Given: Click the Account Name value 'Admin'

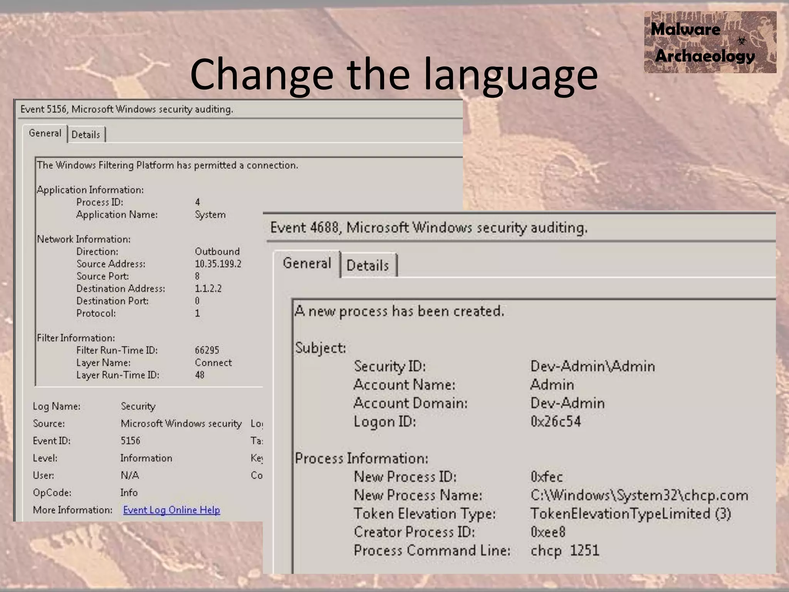Looking at the screenshot, I should coord(552,385).
